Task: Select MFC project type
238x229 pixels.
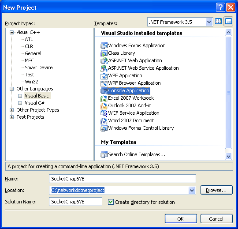Action: 30,60
